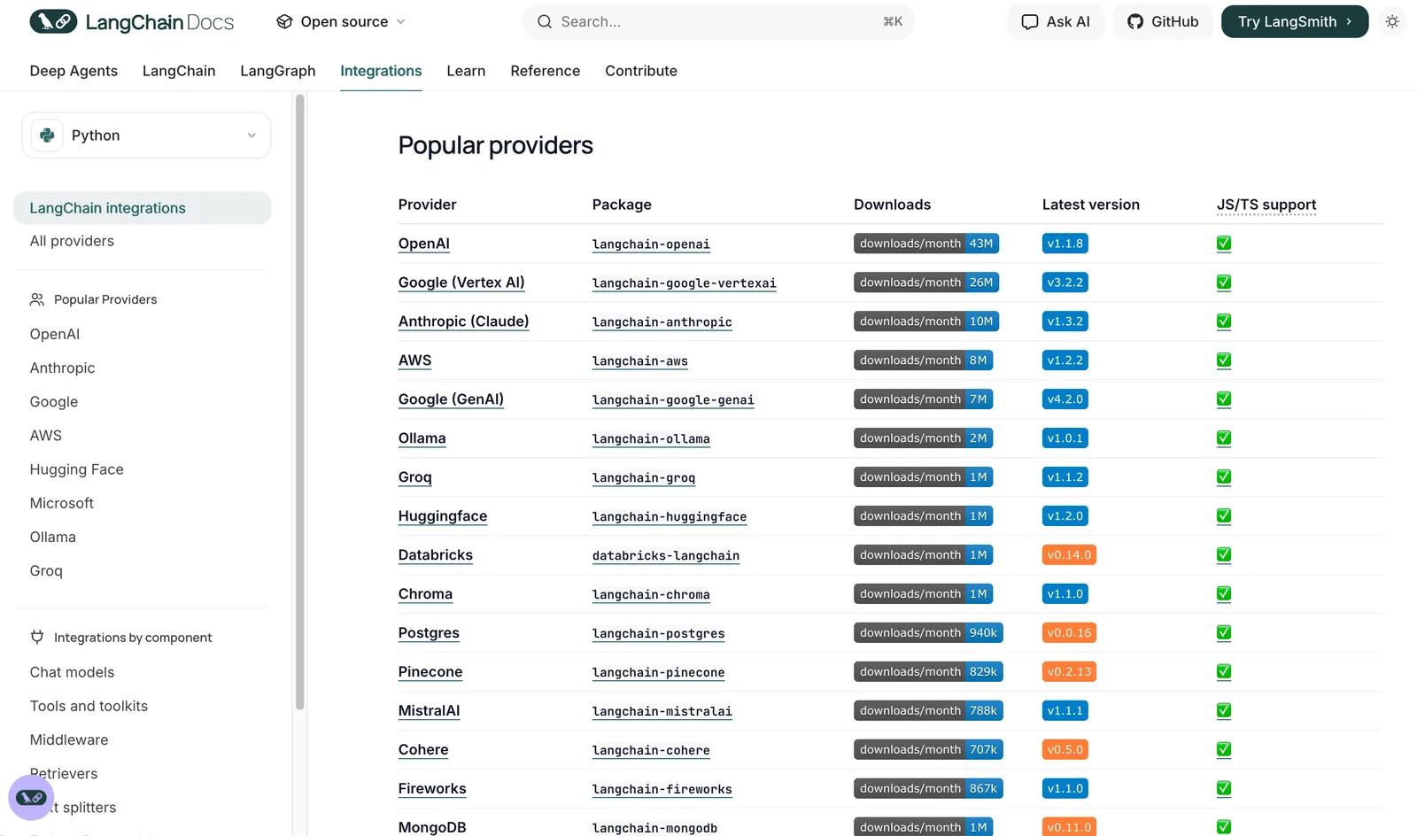The width and height of the screenshot is (1417, 836).
Task: Click the v0.2.13 Pinecone version badge
Action: tap(1069, 672)
